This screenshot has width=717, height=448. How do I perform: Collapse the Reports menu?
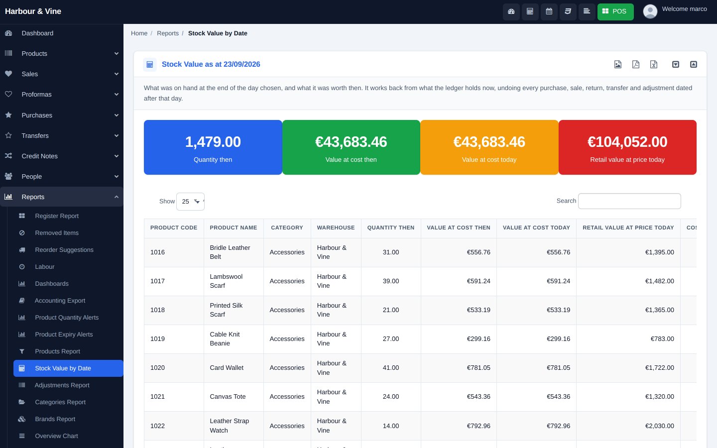click(62, 197)
